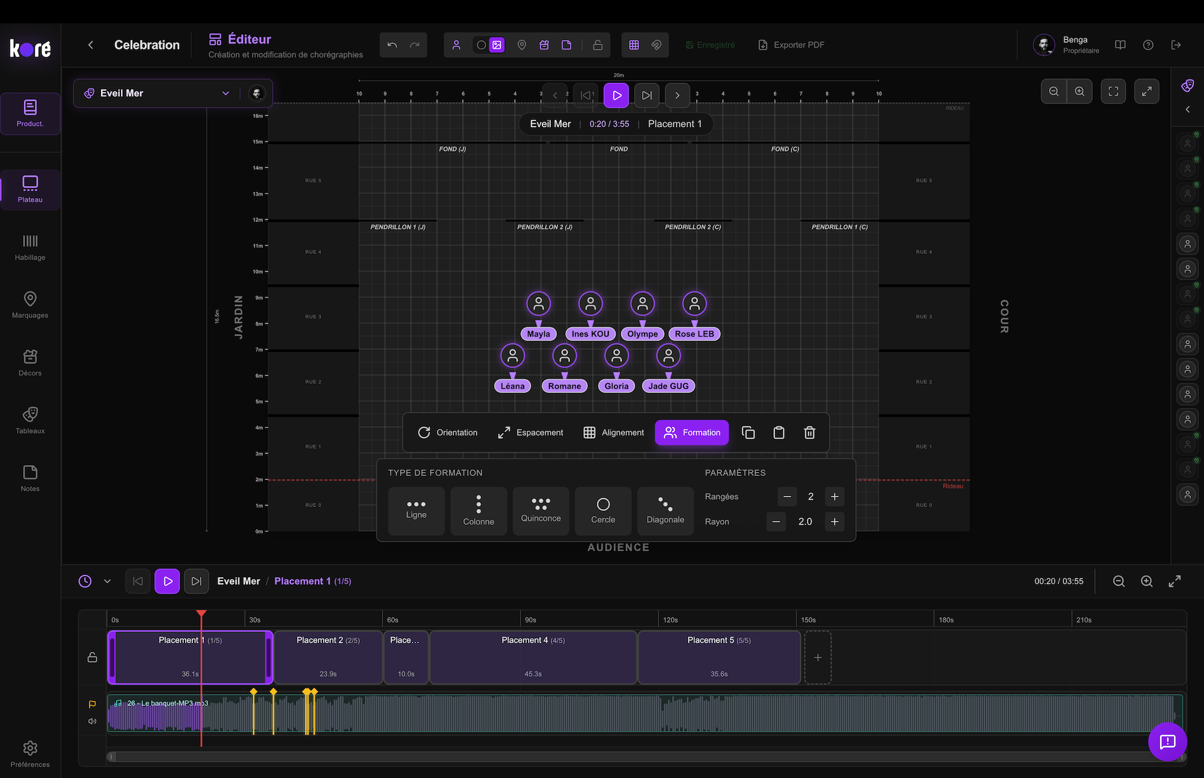Select the Cercle formation type

(603, 511)
